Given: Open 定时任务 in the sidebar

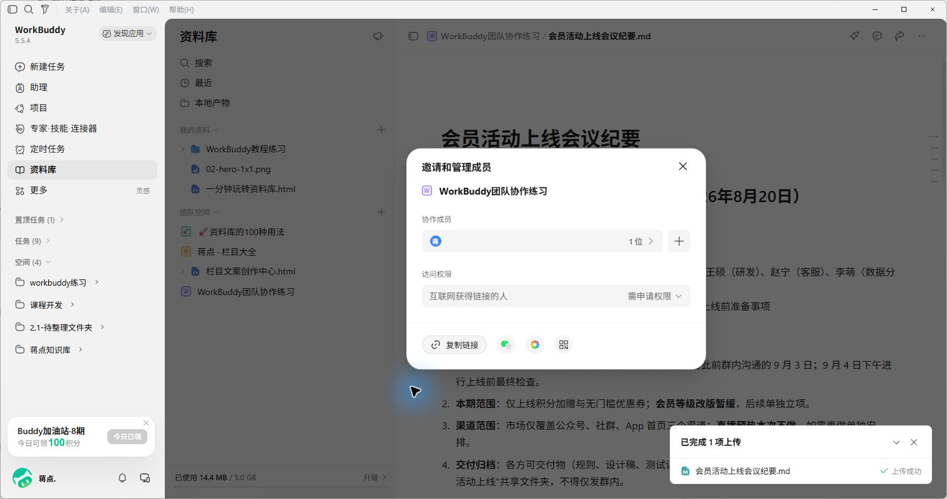Looking at the screenshot, I should click(82, 149).
